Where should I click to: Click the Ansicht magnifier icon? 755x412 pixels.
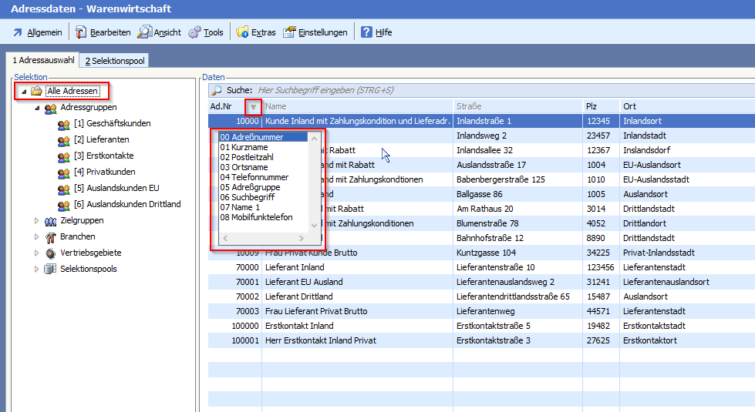tap(145, 32)
